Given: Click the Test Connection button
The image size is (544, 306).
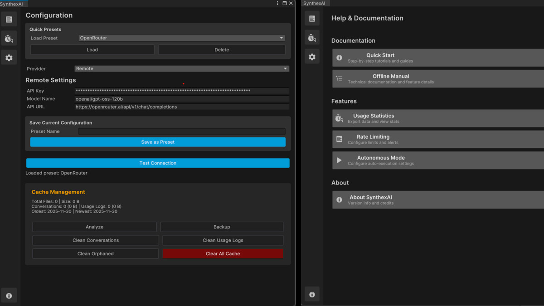Looking at the screenshot, I should [158, 163].
